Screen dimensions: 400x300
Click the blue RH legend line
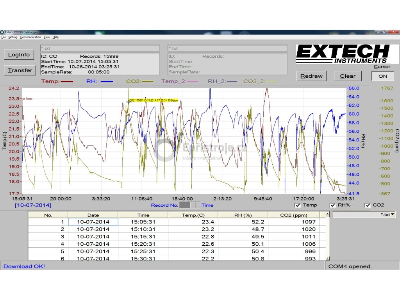point(107,82)
